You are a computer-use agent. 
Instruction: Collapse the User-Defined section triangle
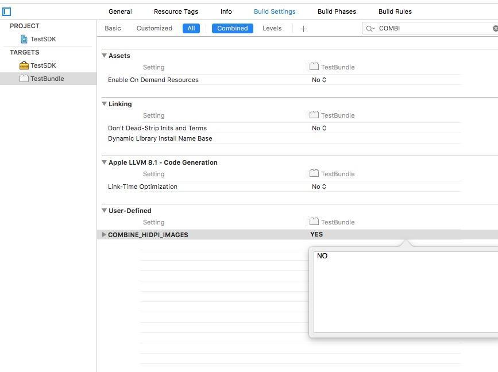[x=104, y=211]
